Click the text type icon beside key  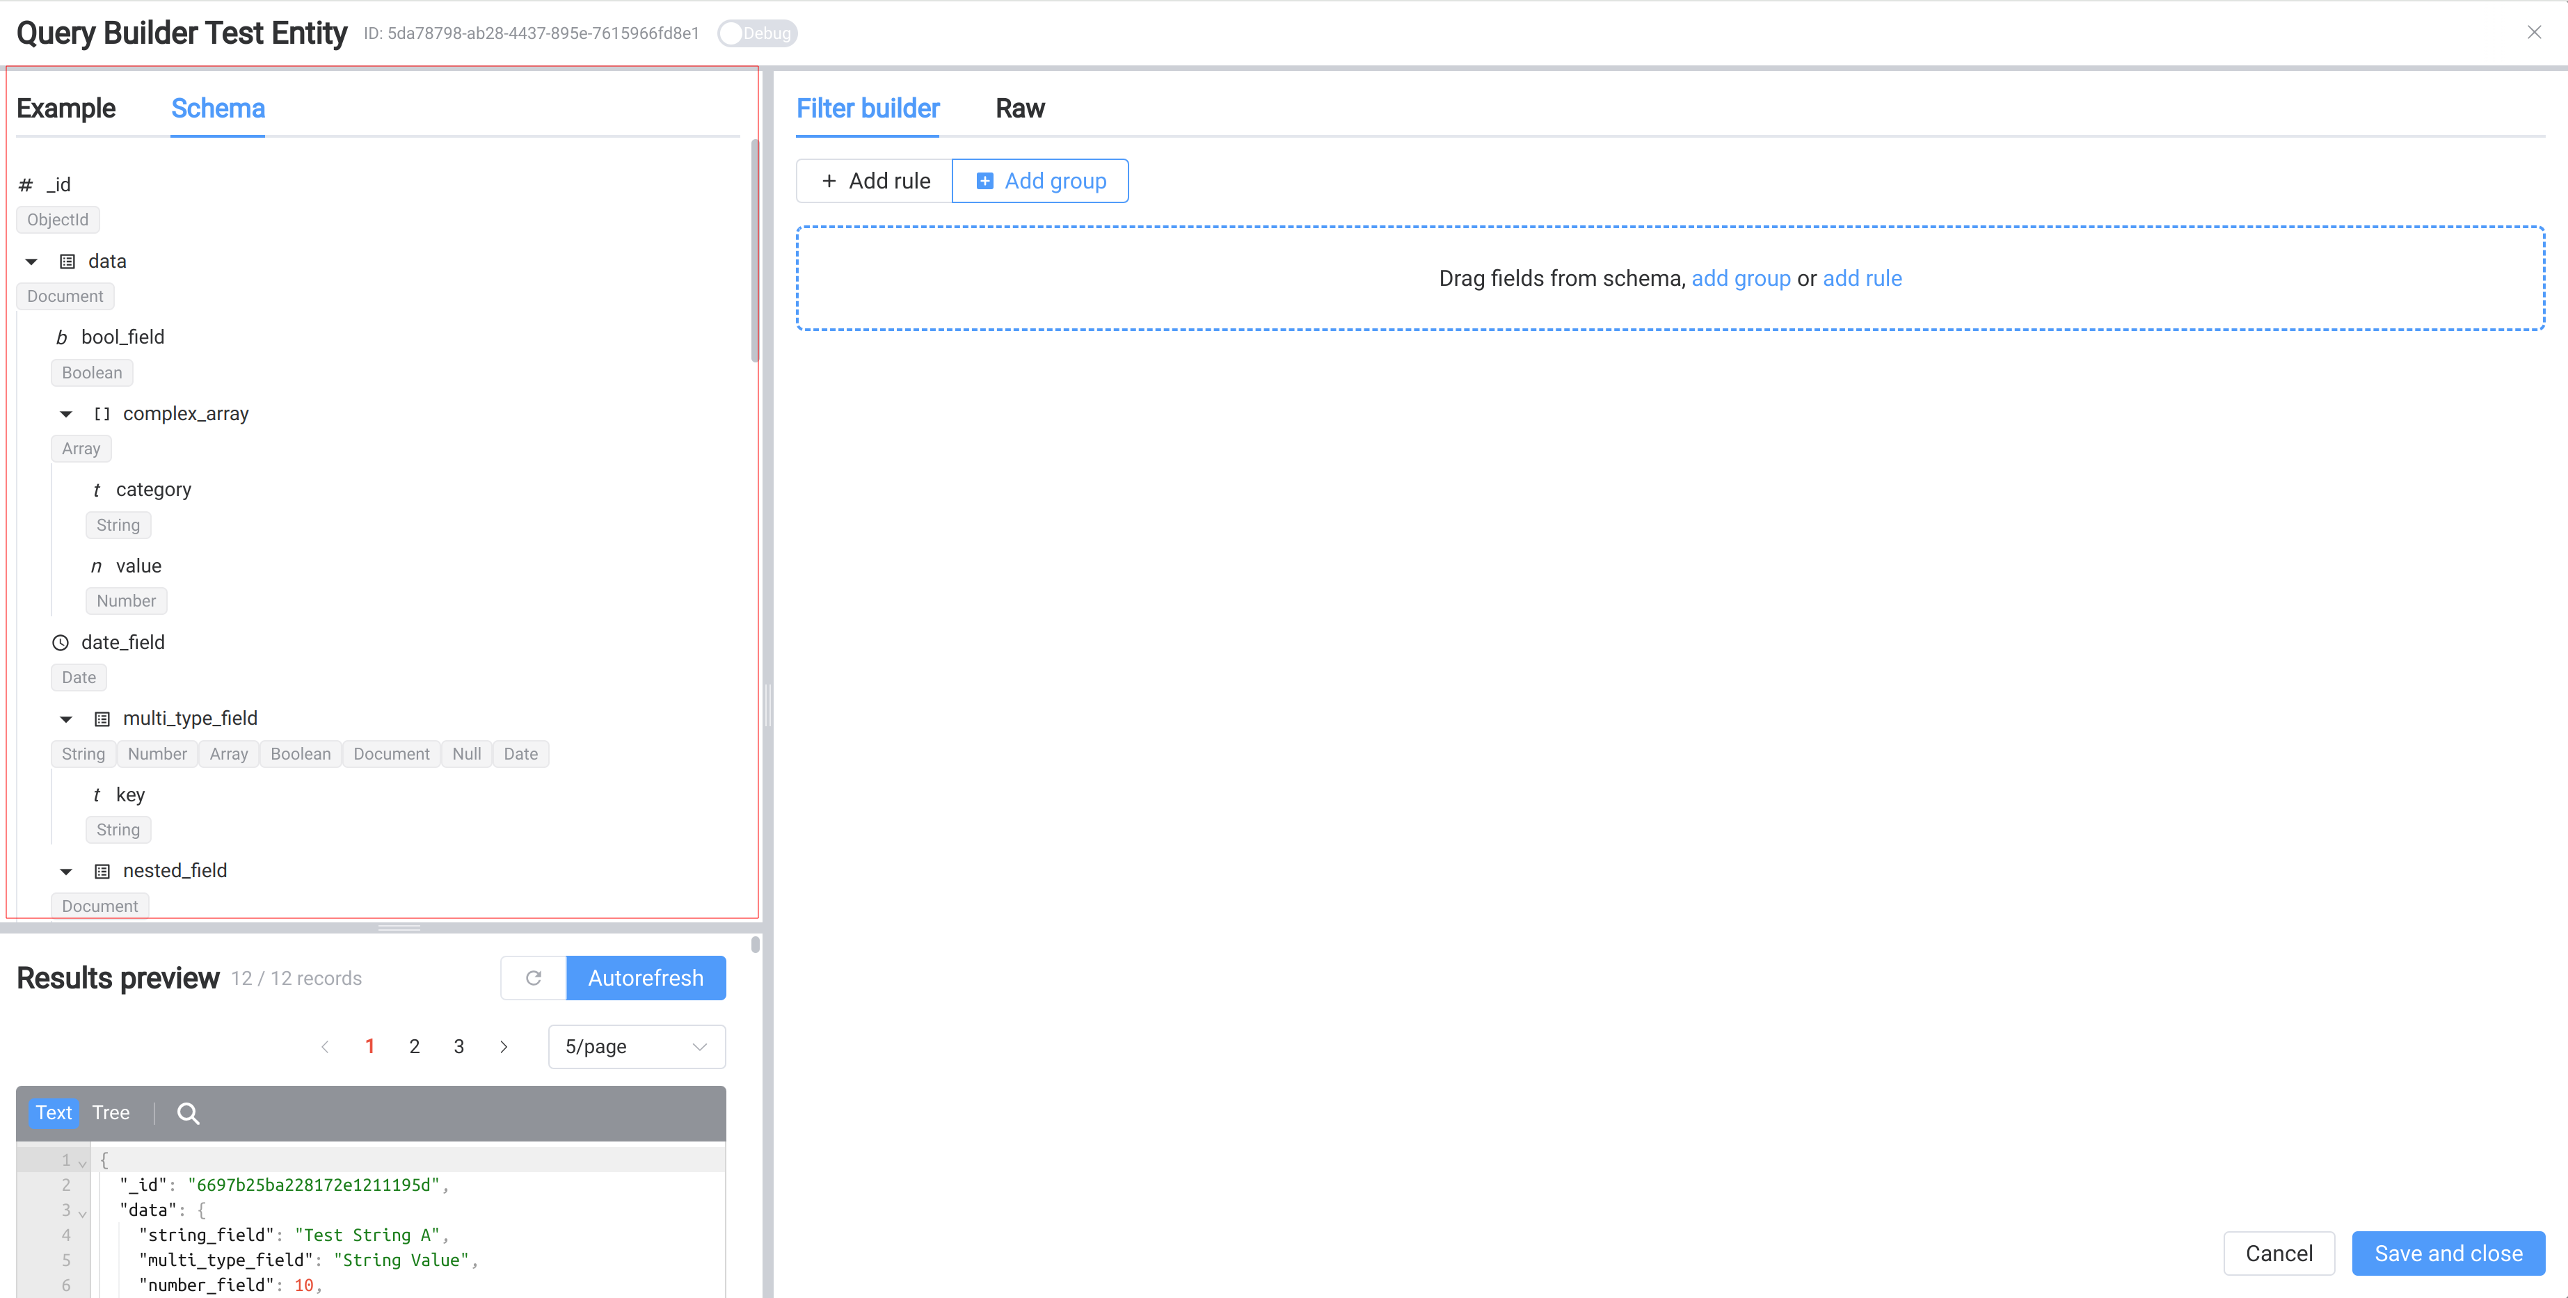(x=96, y=794)
